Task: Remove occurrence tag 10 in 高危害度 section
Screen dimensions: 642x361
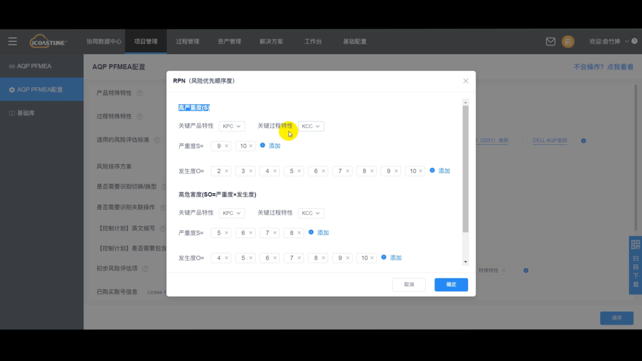Action: (372, 258)
